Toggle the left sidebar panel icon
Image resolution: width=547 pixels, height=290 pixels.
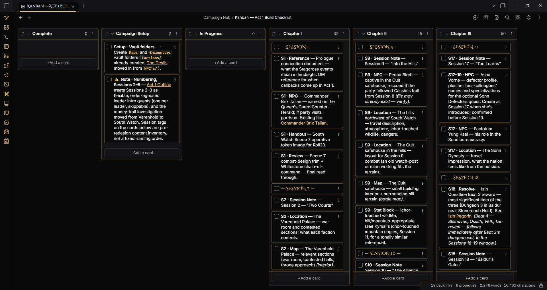(x=7, y=6)
